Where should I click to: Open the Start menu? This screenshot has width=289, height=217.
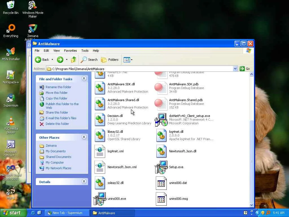[13, 213]
